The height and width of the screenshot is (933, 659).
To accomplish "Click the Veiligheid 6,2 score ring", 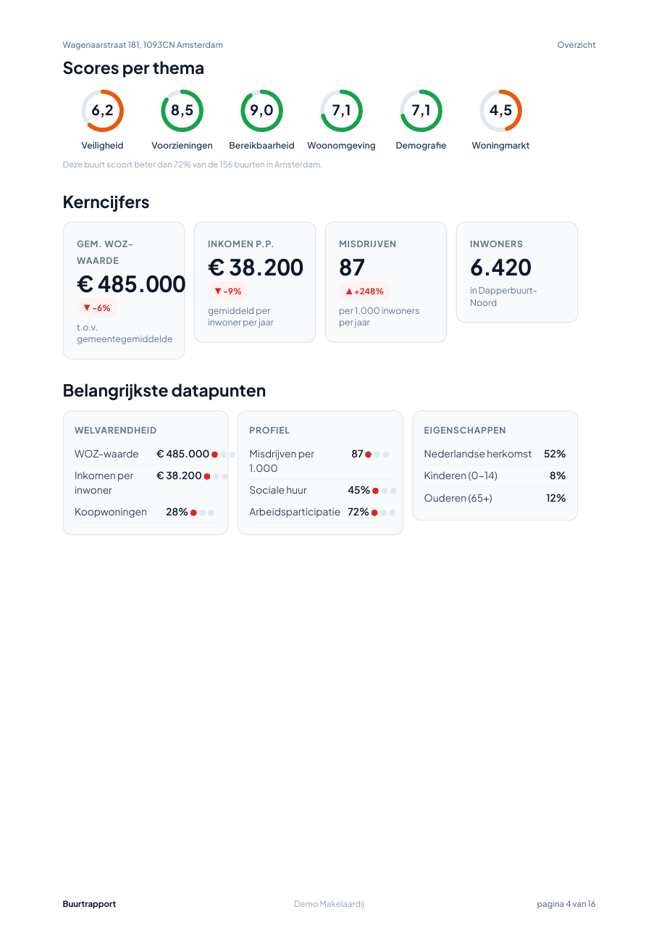I will click(102, 111).
